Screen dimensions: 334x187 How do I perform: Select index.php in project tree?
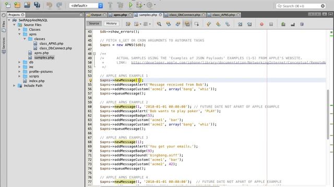point(34,81)
